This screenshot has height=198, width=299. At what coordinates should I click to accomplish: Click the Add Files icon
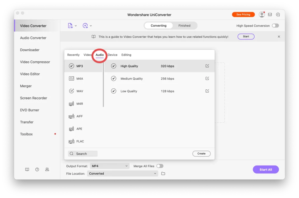tap(70, 26)
